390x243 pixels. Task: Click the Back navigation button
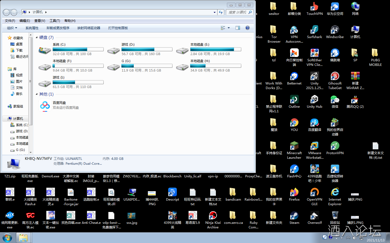point(6,12)
